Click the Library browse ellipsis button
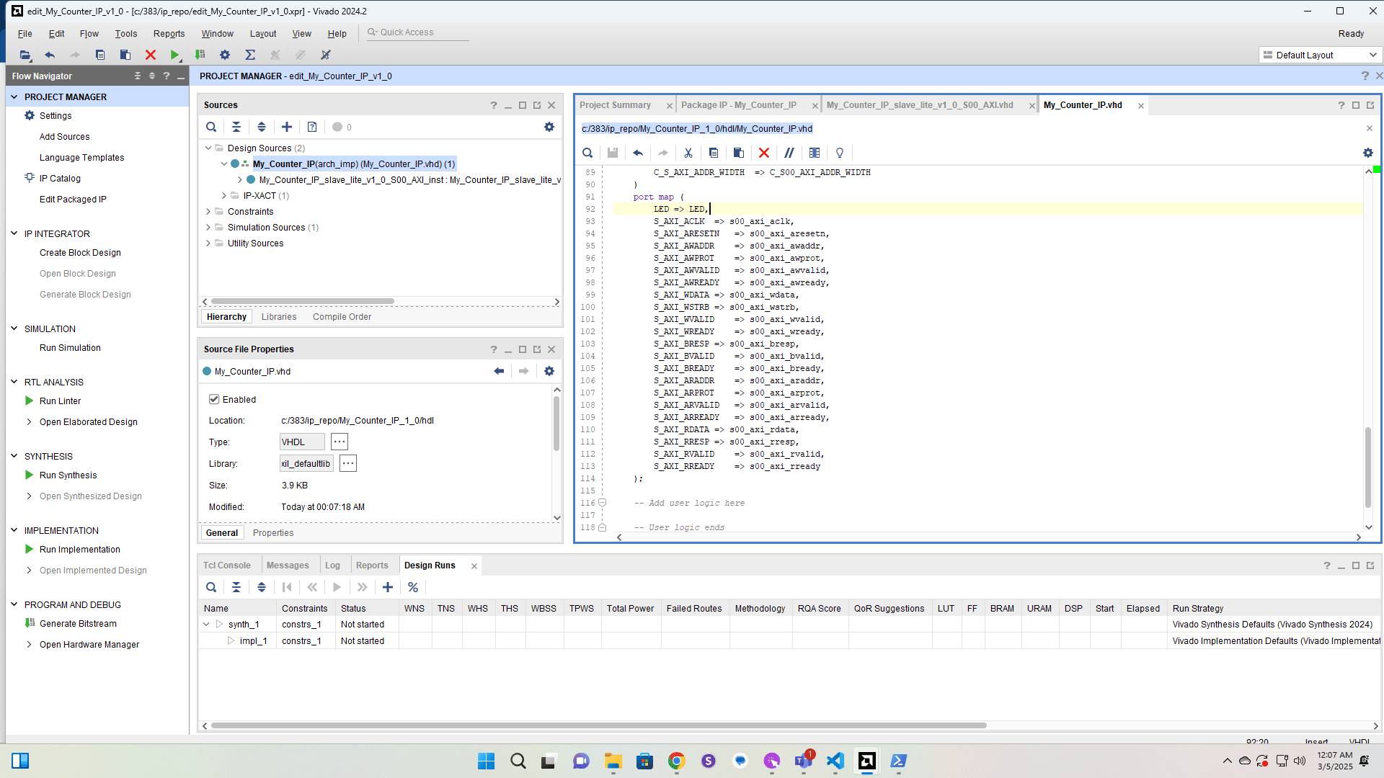1384x778 pixels. click(348, 463)
